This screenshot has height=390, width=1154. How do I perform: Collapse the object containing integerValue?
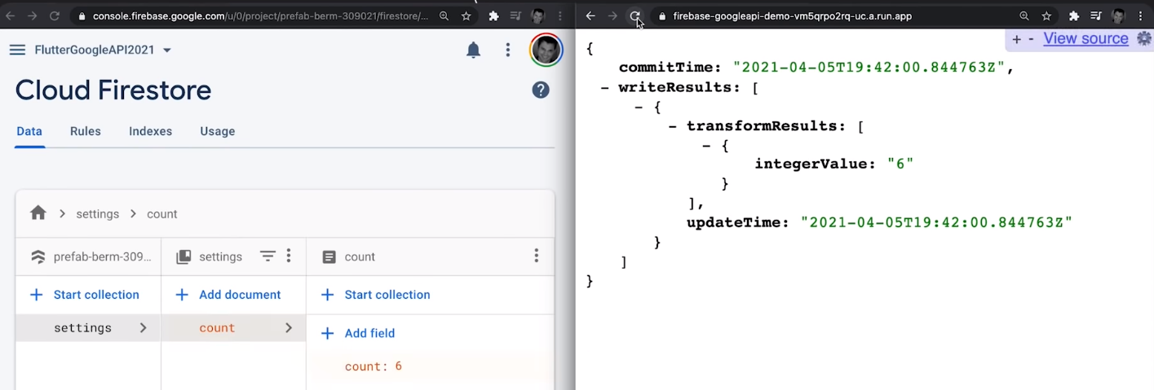click(x=707, y=145)
